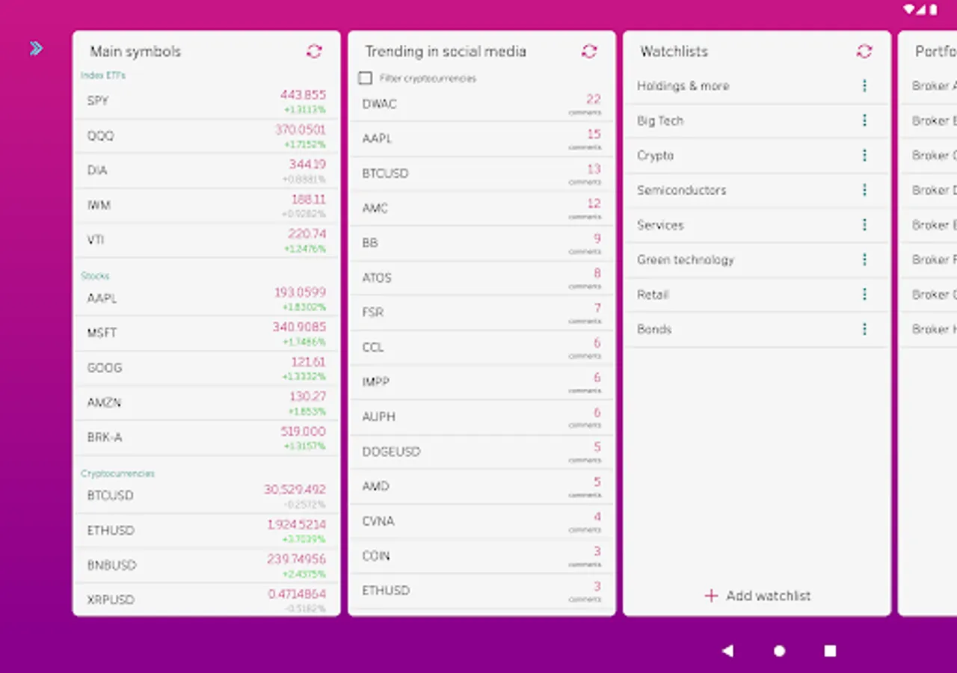This screenshot has width=957, height=673.
Task: Select AMZN in the Stocks list
Action: pos(206,402)
